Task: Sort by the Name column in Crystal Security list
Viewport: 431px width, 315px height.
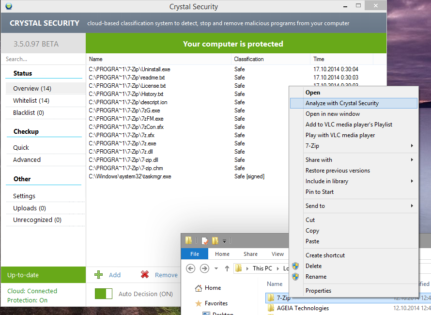Action: click(159, 59)
